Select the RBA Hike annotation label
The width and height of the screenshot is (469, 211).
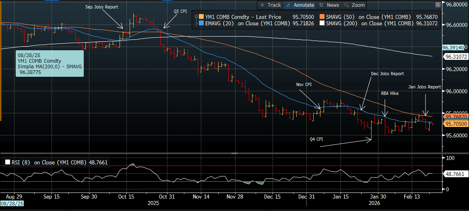tap(389, 93)
